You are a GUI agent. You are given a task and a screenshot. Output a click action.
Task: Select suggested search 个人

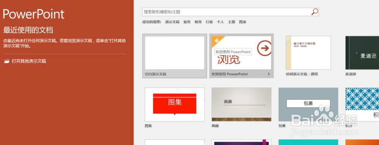(x=220, y=22)
